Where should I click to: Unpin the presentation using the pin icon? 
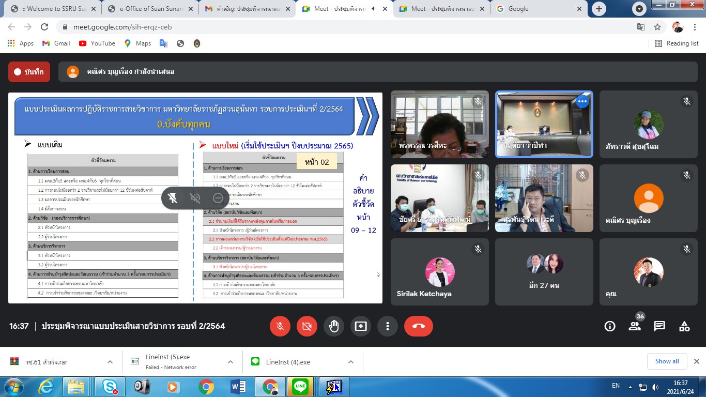click(173, 198)
